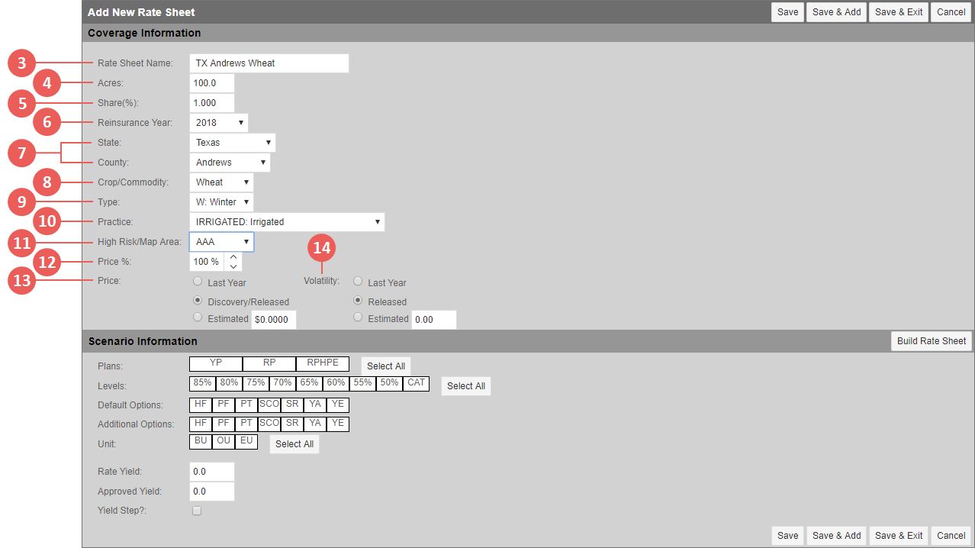Toggle the YP plan
Image resolution: width=975 pixels, height=548 pixels.
[216, 364]
